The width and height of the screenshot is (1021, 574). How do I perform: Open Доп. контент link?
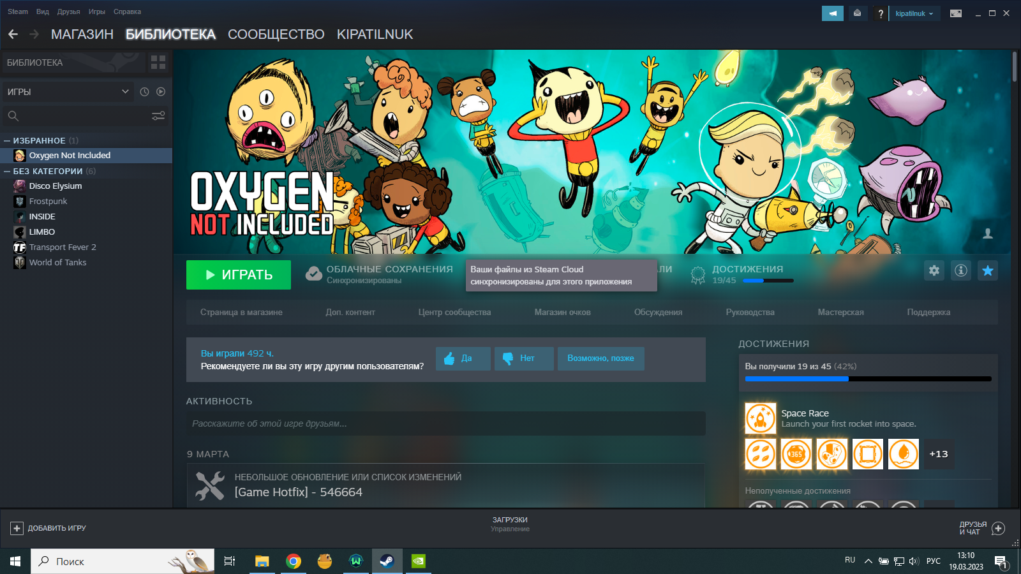click(350, 313)
